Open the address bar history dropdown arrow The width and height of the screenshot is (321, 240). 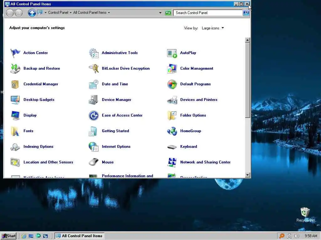coord(160,12)
